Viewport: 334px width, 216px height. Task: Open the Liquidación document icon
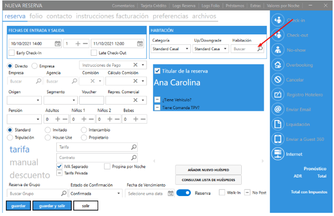point(278,124)
